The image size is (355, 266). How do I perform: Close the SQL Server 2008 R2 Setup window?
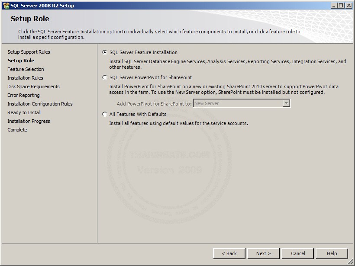click(349, 6)
